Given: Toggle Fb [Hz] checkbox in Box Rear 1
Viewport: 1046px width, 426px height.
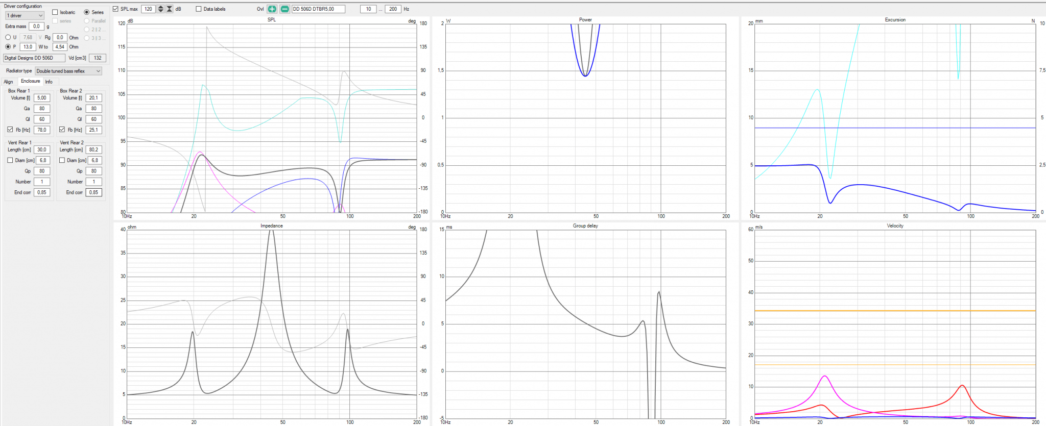Looking at the screenshot, I should click(x=10, y=130).
